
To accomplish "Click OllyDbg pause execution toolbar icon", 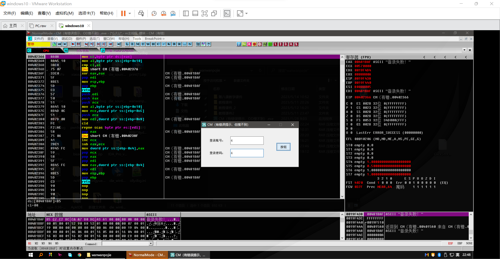I will pos(78,44).
